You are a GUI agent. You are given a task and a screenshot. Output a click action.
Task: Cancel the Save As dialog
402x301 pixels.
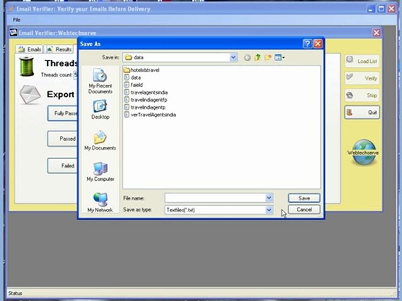point(304,209)
